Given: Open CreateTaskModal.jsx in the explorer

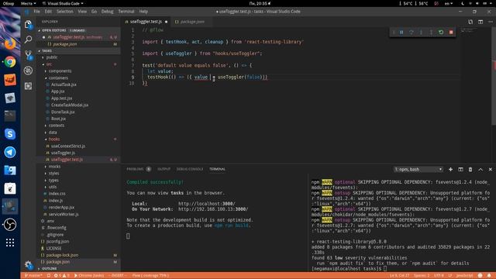Looking at the screenshot, I should point(70,105).
